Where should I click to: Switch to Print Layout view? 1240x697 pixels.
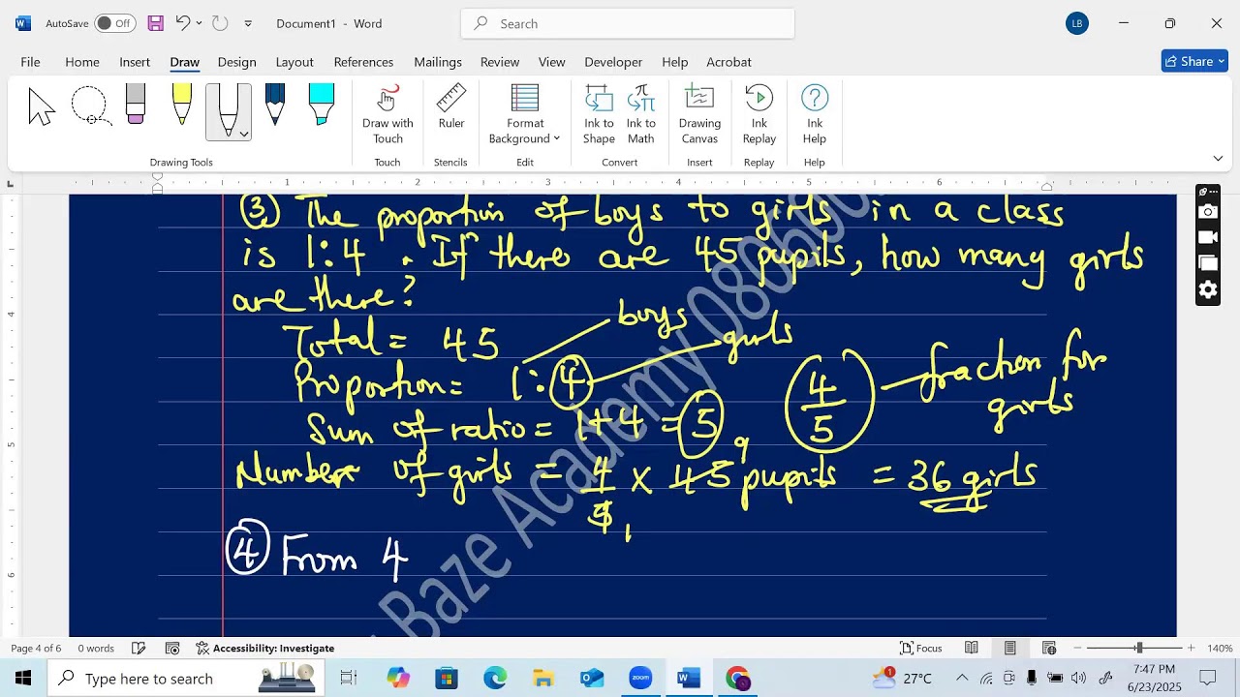(x=1010, y=648)
